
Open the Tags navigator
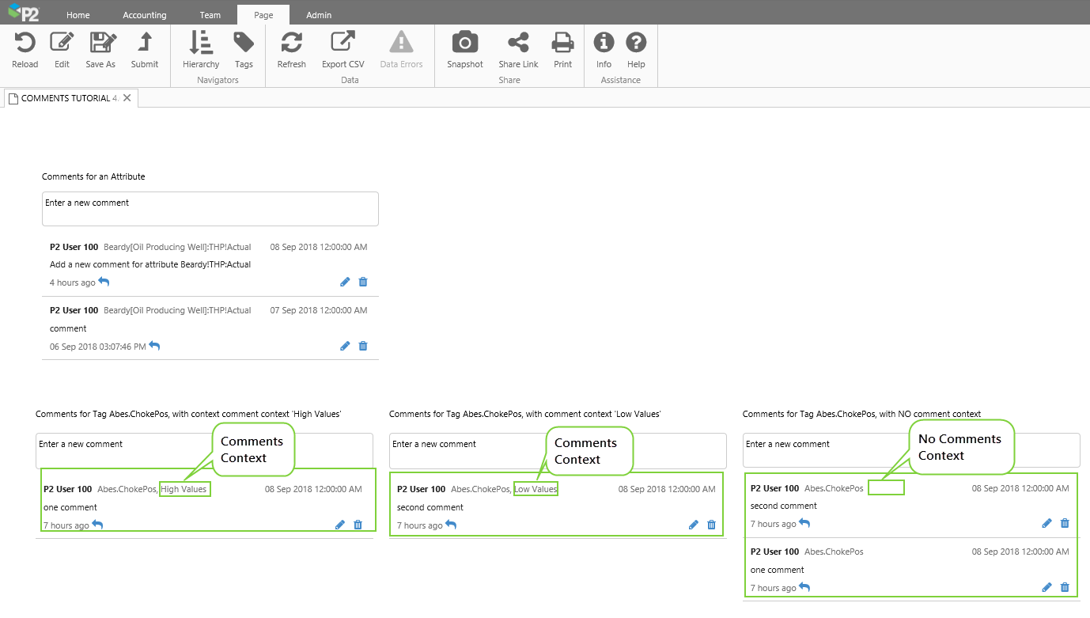244,44
